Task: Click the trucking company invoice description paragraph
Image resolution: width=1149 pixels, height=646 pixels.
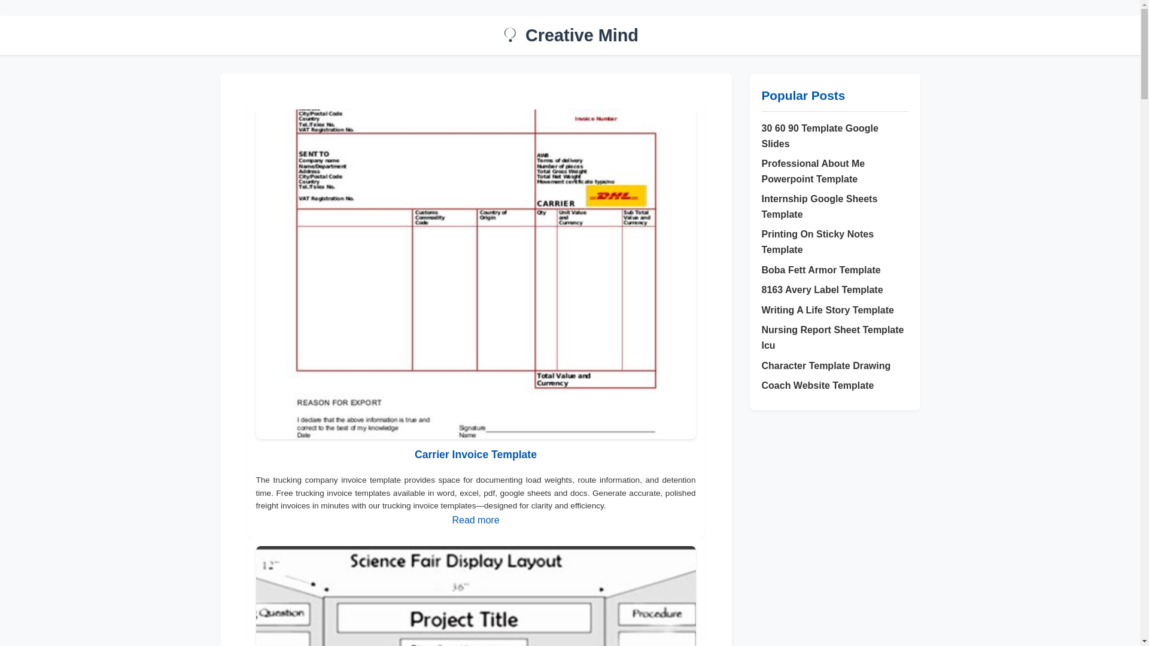Action: click(x=475, y=493)
